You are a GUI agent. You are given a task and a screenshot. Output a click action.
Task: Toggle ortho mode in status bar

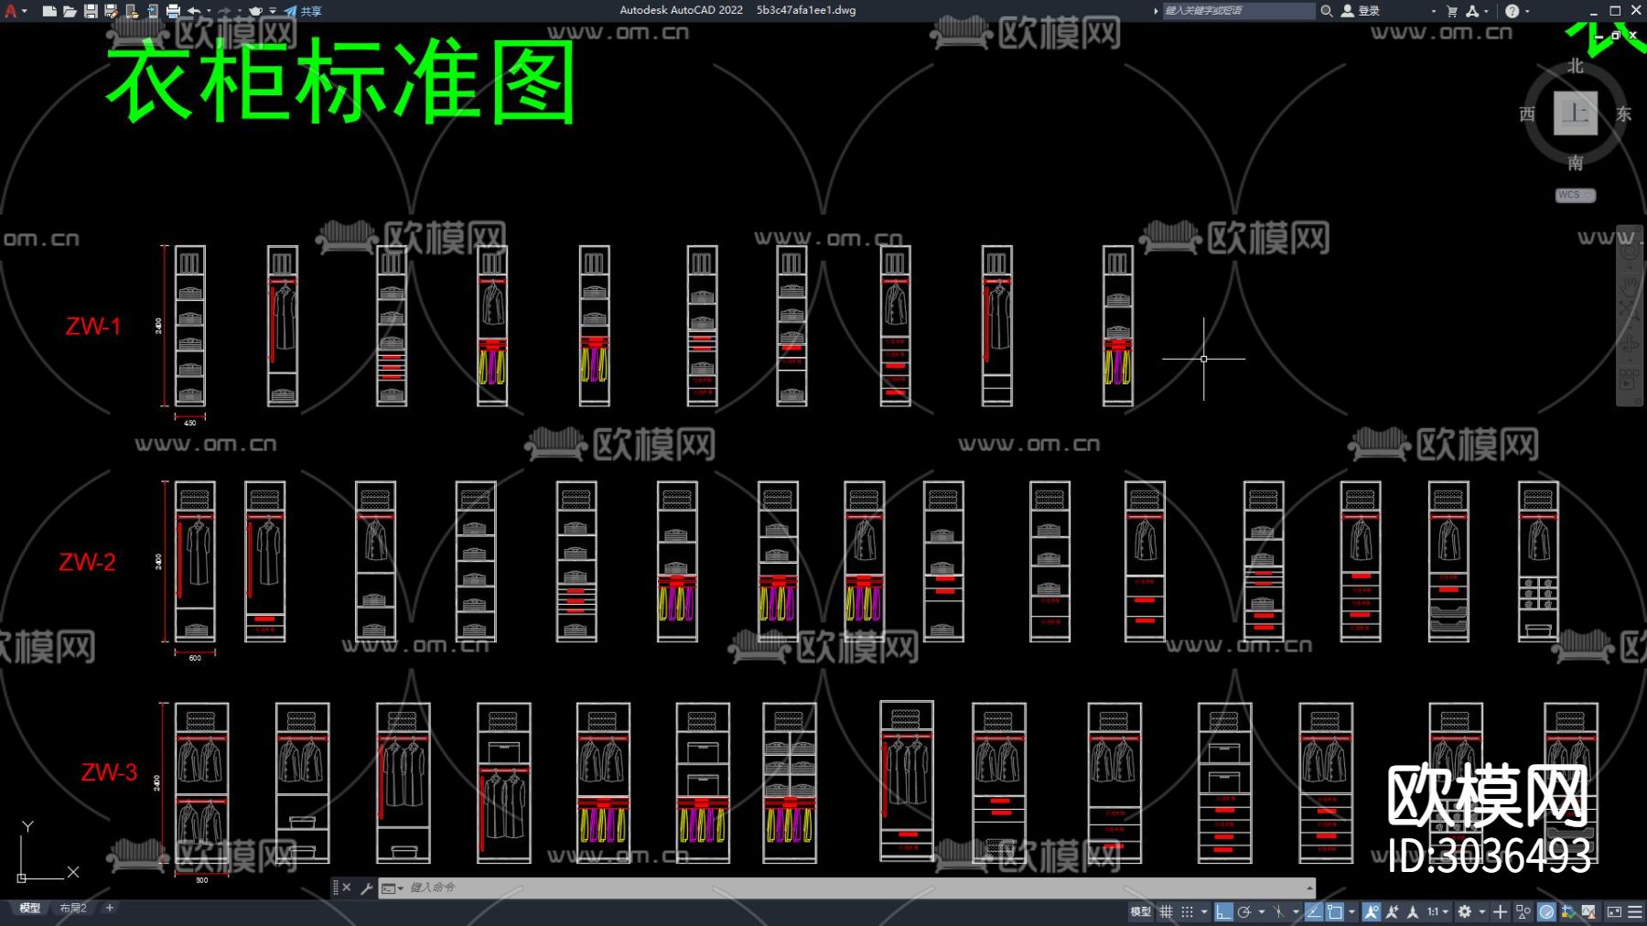[1223, 911]
